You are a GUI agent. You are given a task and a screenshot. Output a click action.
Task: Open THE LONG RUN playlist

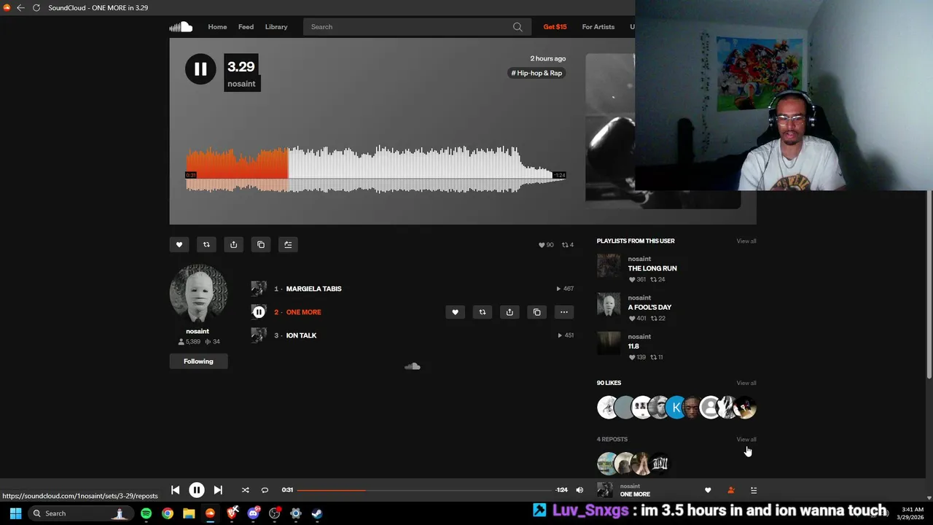click(x=652, y=268)
